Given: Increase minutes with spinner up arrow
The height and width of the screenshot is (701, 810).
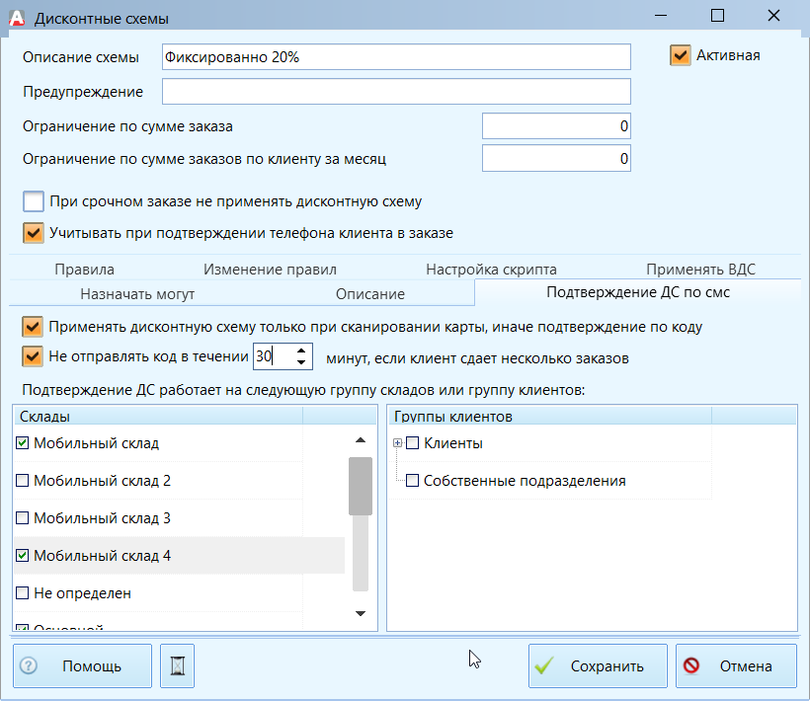Looking at the screenshot, I should point(301,350).
